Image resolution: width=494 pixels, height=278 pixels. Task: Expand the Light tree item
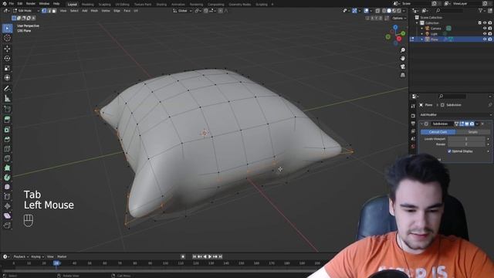tap(422, 34)
